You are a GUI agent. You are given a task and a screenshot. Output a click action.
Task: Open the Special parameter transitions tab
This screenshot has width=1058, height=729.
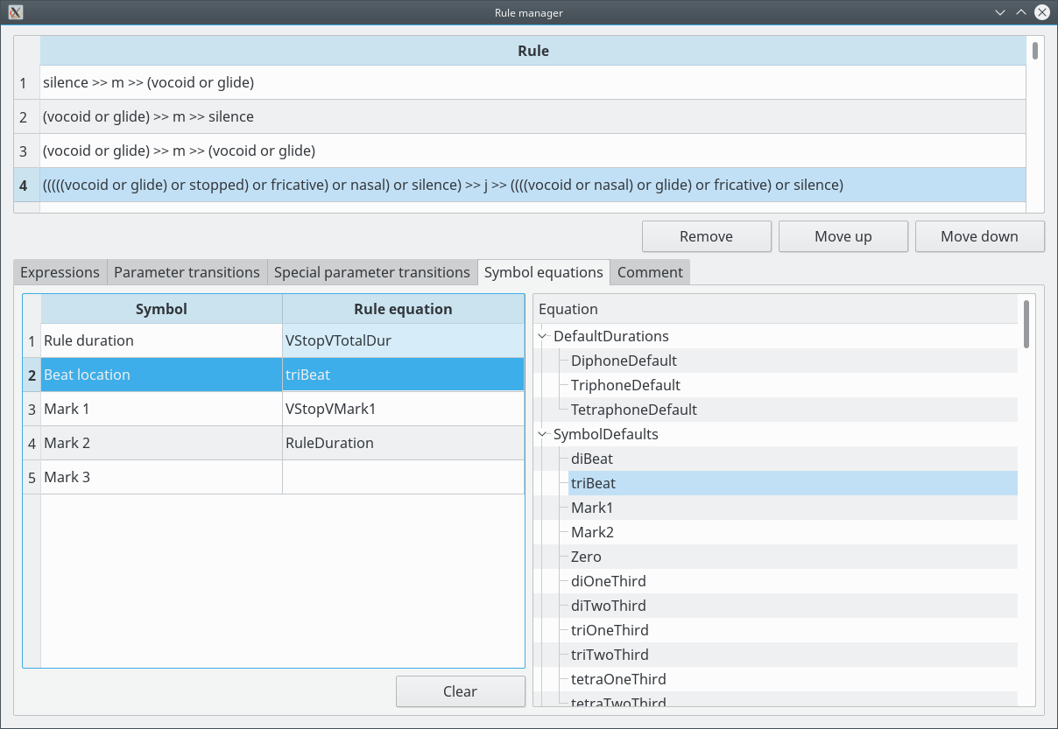pyautogui.click(x=372, y=272)
